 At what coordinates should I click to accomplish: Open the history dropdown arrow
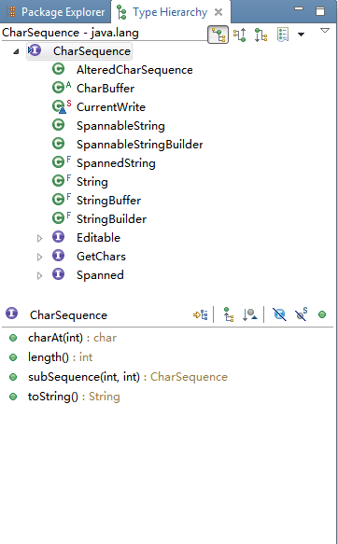[301, 35]
